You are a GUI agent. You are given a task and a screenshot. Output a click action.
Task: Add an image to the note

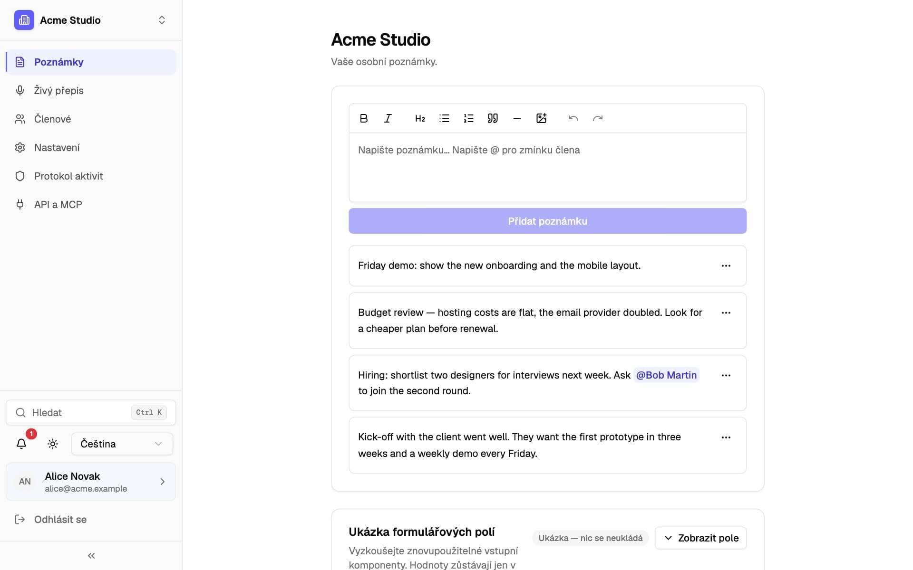541,118
